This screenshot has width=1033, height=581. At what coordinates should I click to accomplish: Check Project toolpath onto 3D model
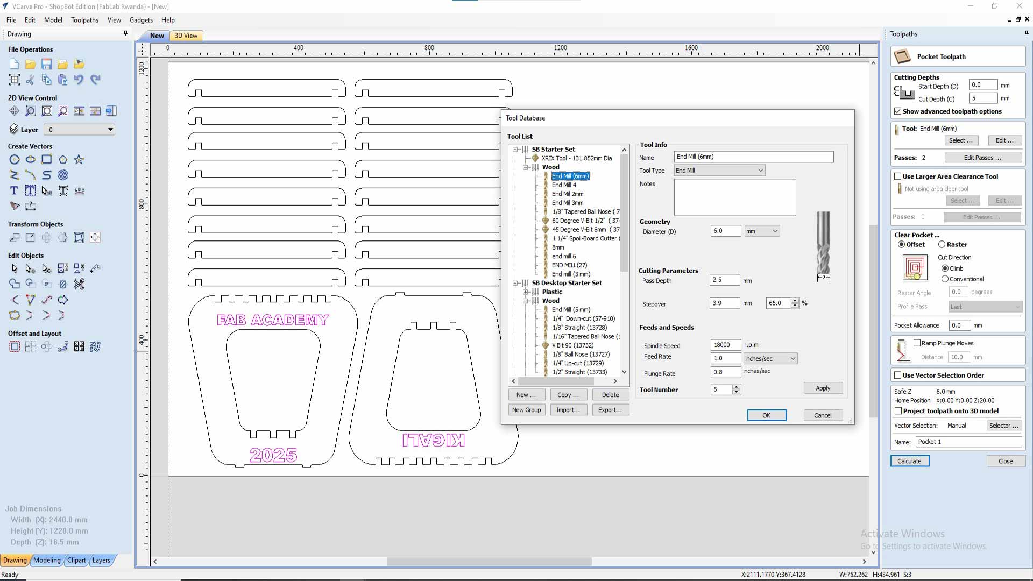click(898, 411)
